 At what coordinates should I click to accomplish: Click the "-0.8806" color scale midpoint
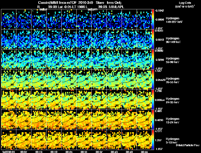pos(160,20)
